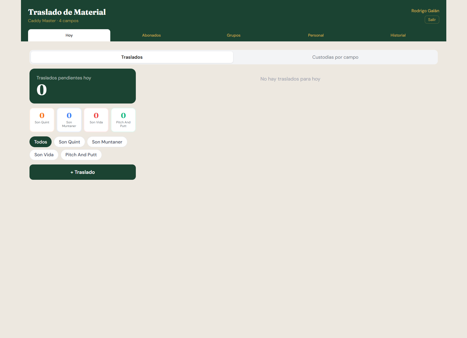The width and height of the screenshot is (467, 338).
Task: Click the Salir logout button
Action: (432, 20)
